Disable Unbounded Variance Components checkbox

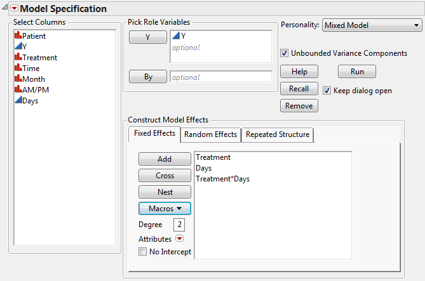click(285, 53)
